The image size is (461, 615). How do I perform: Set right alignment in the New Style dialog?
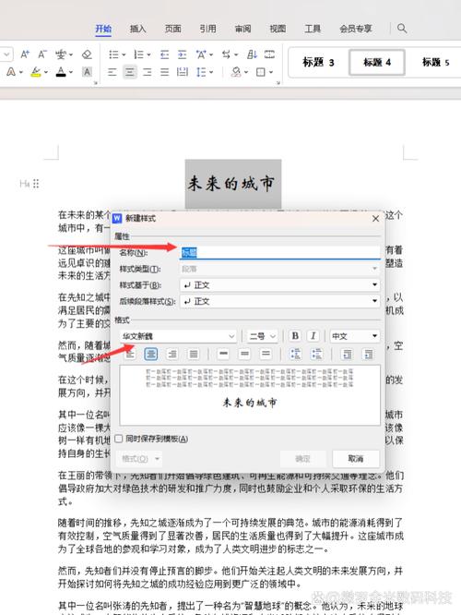point(171,355)
